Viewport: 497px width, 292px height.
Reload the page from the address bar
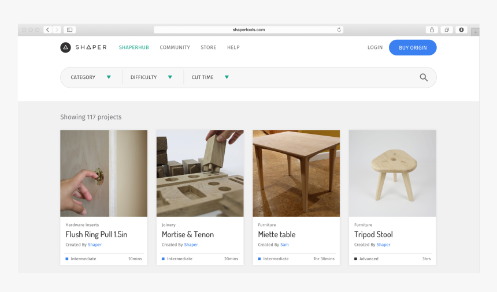(339, 29)
